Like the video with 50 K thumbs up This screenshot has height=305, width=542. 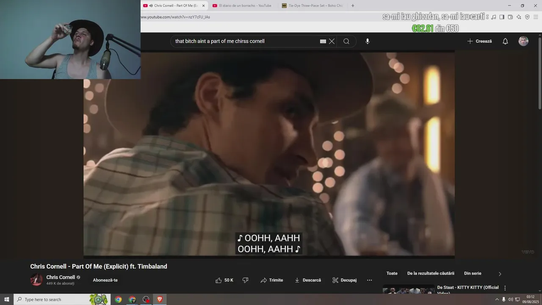coord(224,280)
